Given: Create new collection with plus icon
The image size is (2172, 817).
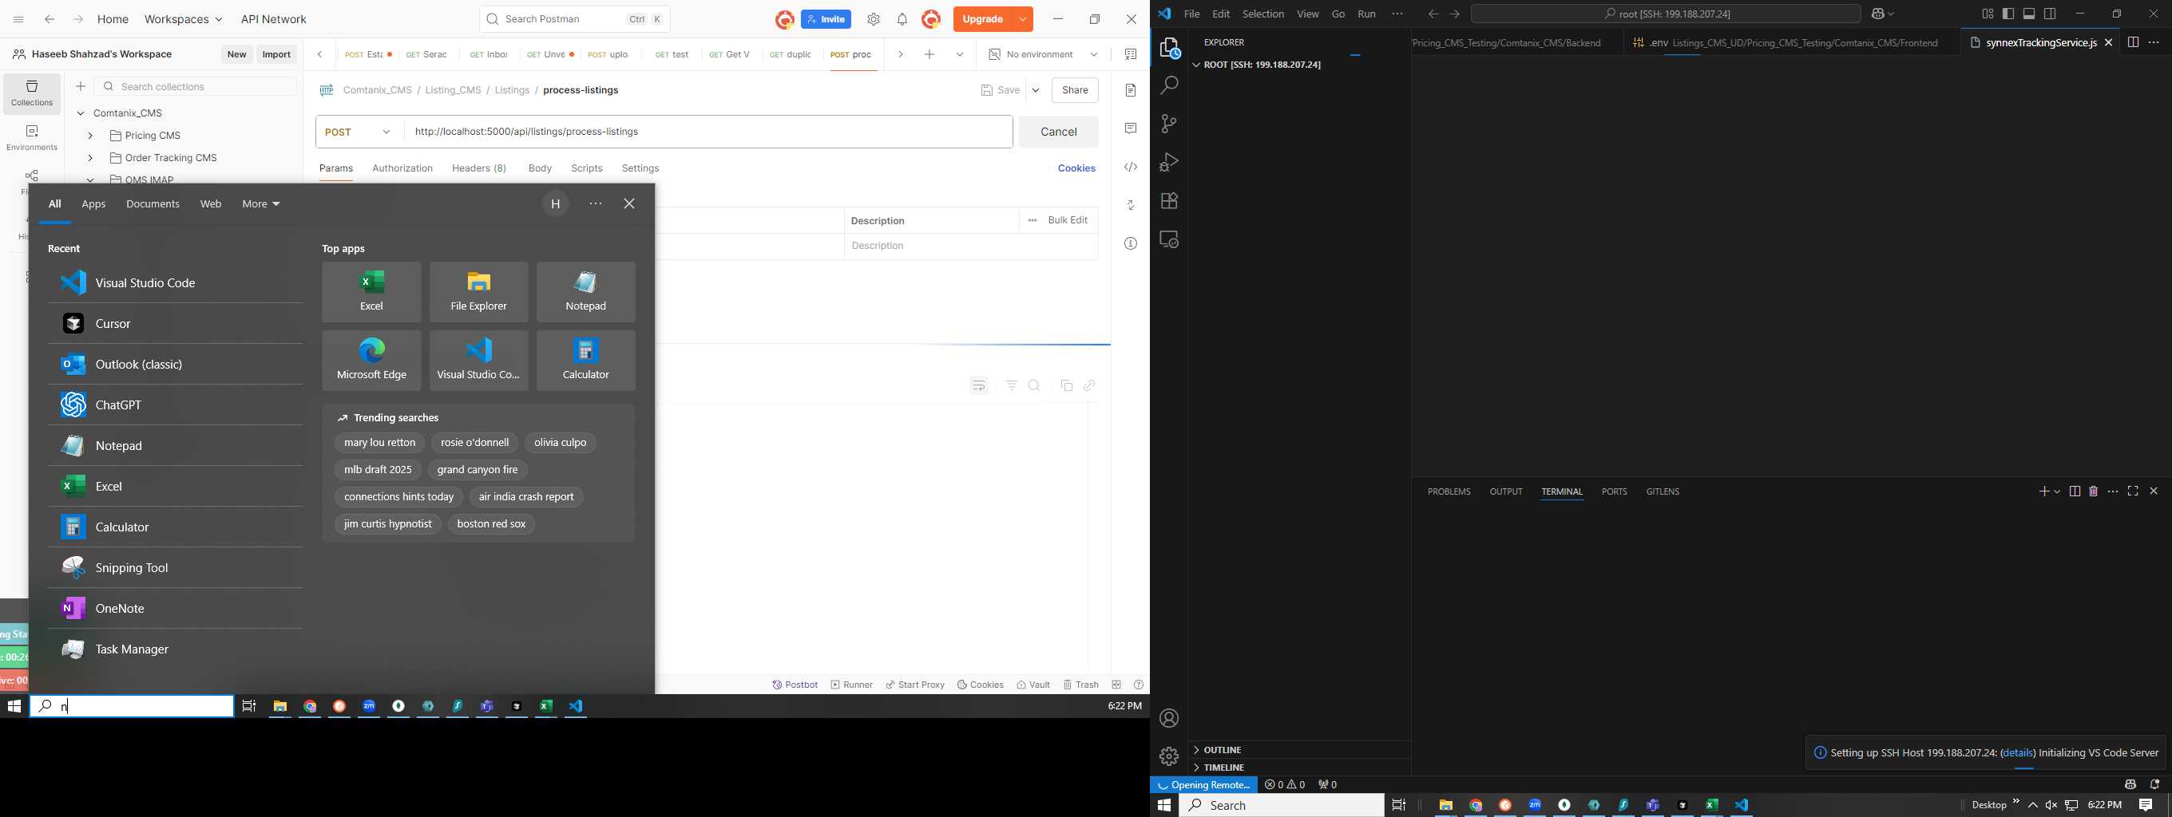Looking at the screenshot, I should 80,86.
